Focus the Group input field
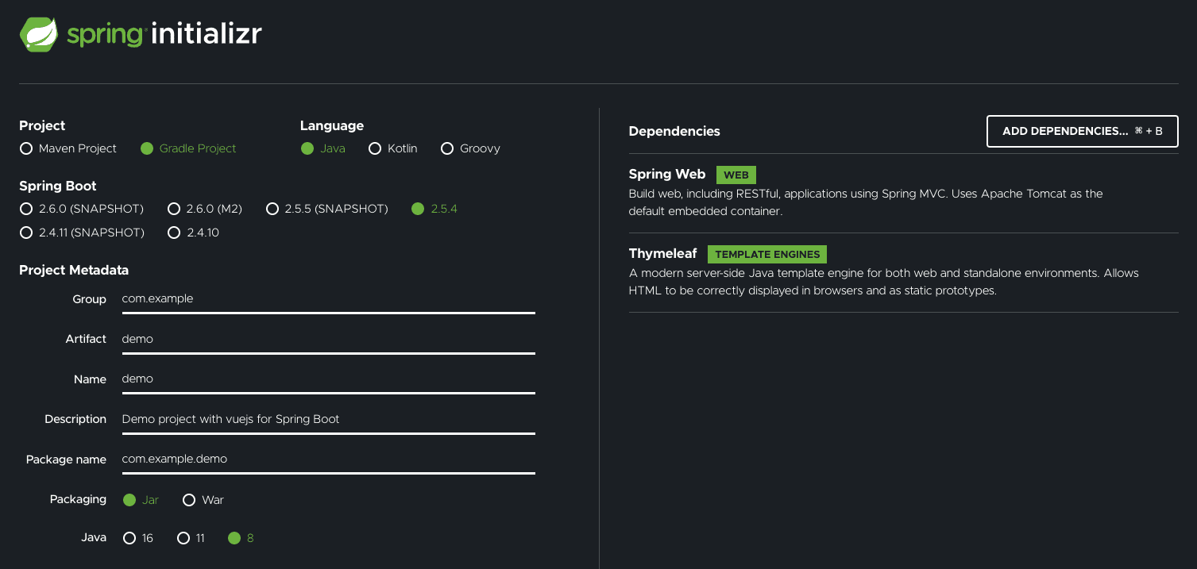1197x569 pixels. pyautogui.click(x=328, y=299)
